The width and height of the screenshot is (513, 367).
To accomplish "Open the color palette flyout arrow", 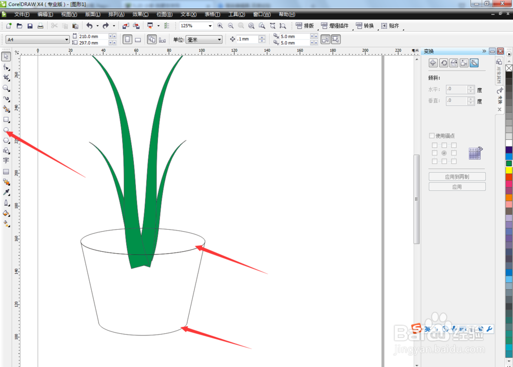I will pyautogui.click(x=509, y=54).
